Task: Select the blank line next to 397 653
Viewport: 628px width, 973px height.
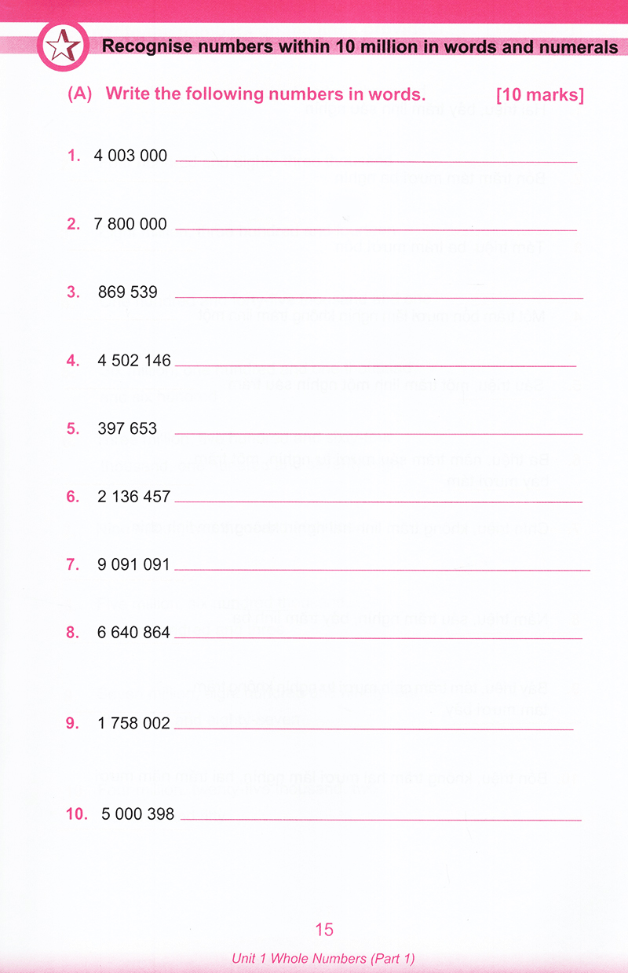Action: coord(378,433)
